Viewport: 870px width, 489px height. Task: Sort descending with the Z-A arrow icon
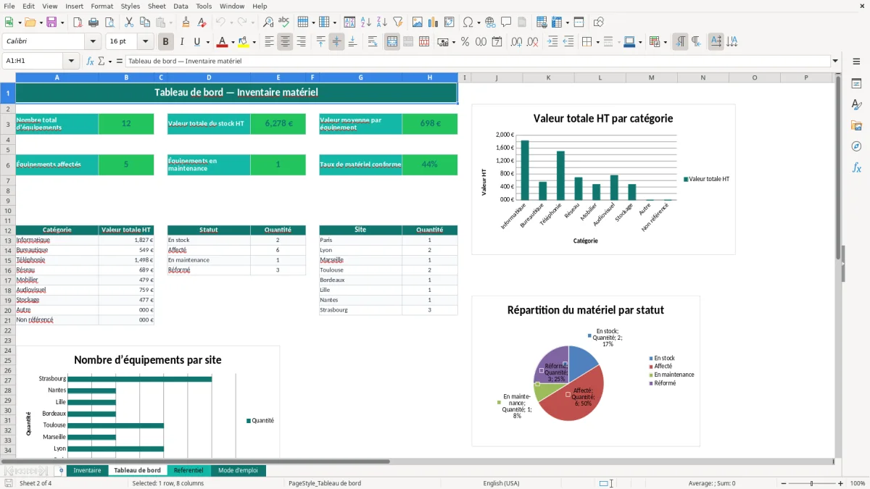point(381,22)
